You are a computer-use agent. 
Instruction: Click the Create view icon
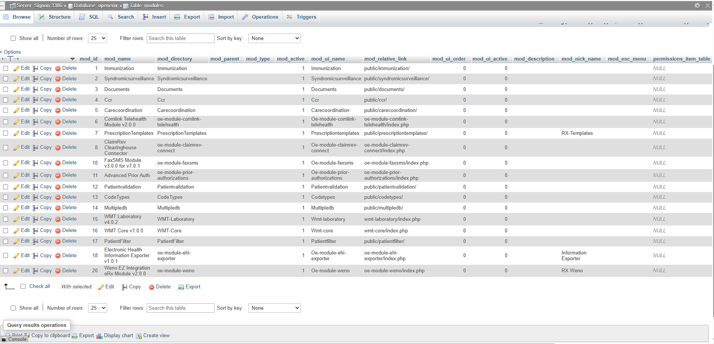click(x=139, y=336)
